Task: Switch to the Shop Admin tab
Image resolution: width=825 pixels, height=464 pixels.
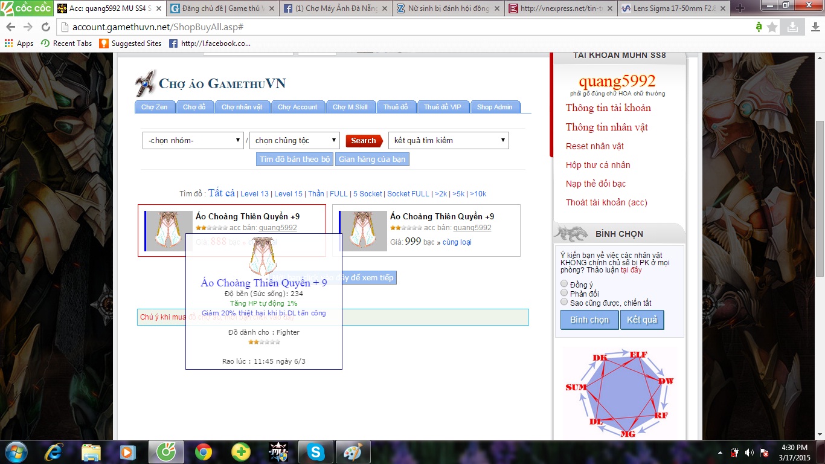Action: click(495, 107)
